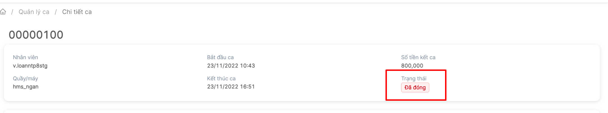The width and height of the screenshot is (608, 113).
Task: Click the Số tiền kết ca label
Action: [418, 57]
